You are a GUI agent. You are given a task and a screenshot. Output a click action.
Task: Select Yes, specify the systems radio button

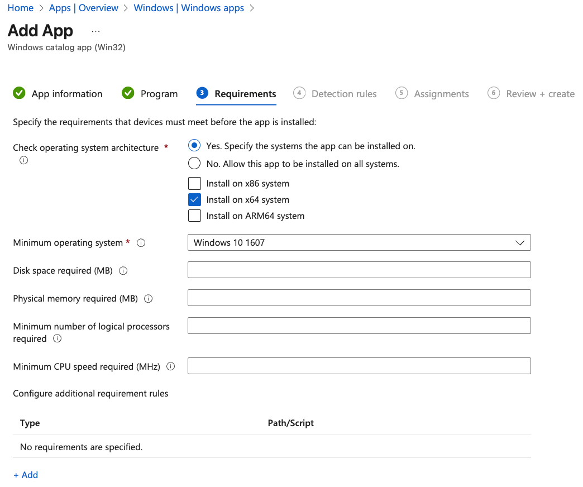click(x=194, y=146)
